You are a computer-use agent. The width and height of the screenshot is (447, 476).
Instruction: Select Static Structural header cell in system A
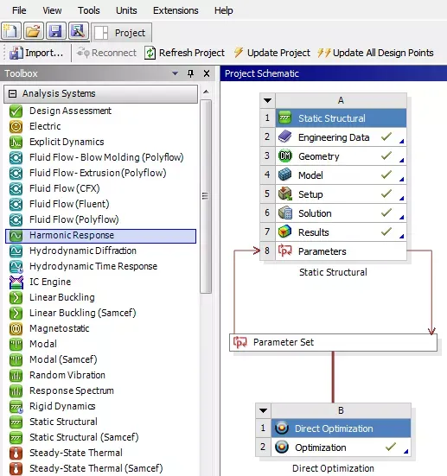(341, 118)
